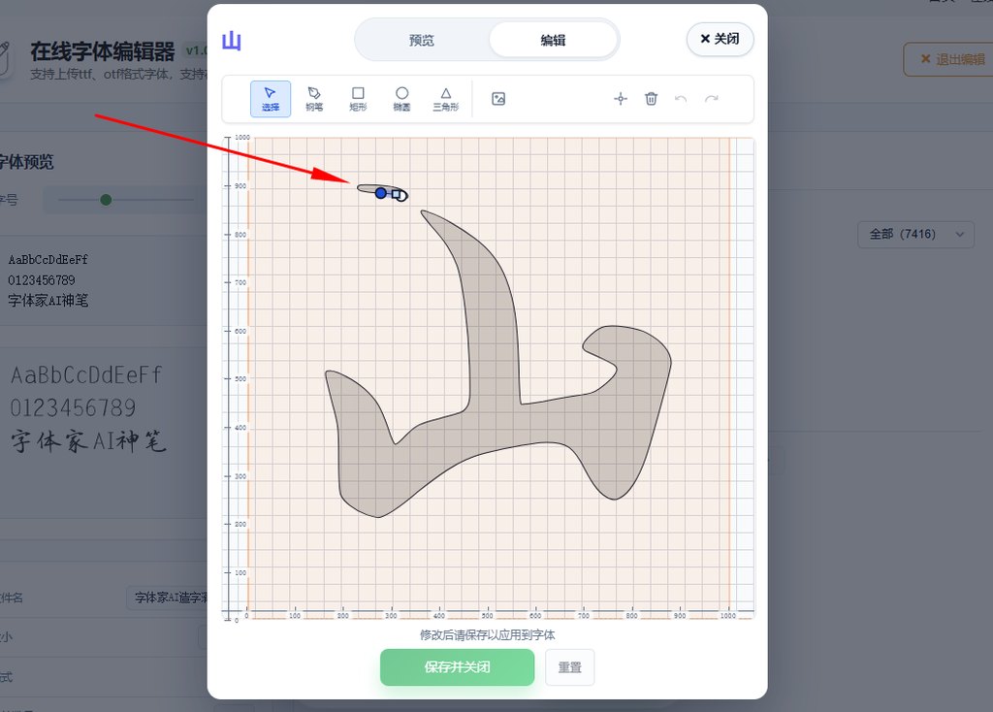Choose the 矩形 rectangle shape tool
Screen dimensions: 993x712
coord(358,98)
